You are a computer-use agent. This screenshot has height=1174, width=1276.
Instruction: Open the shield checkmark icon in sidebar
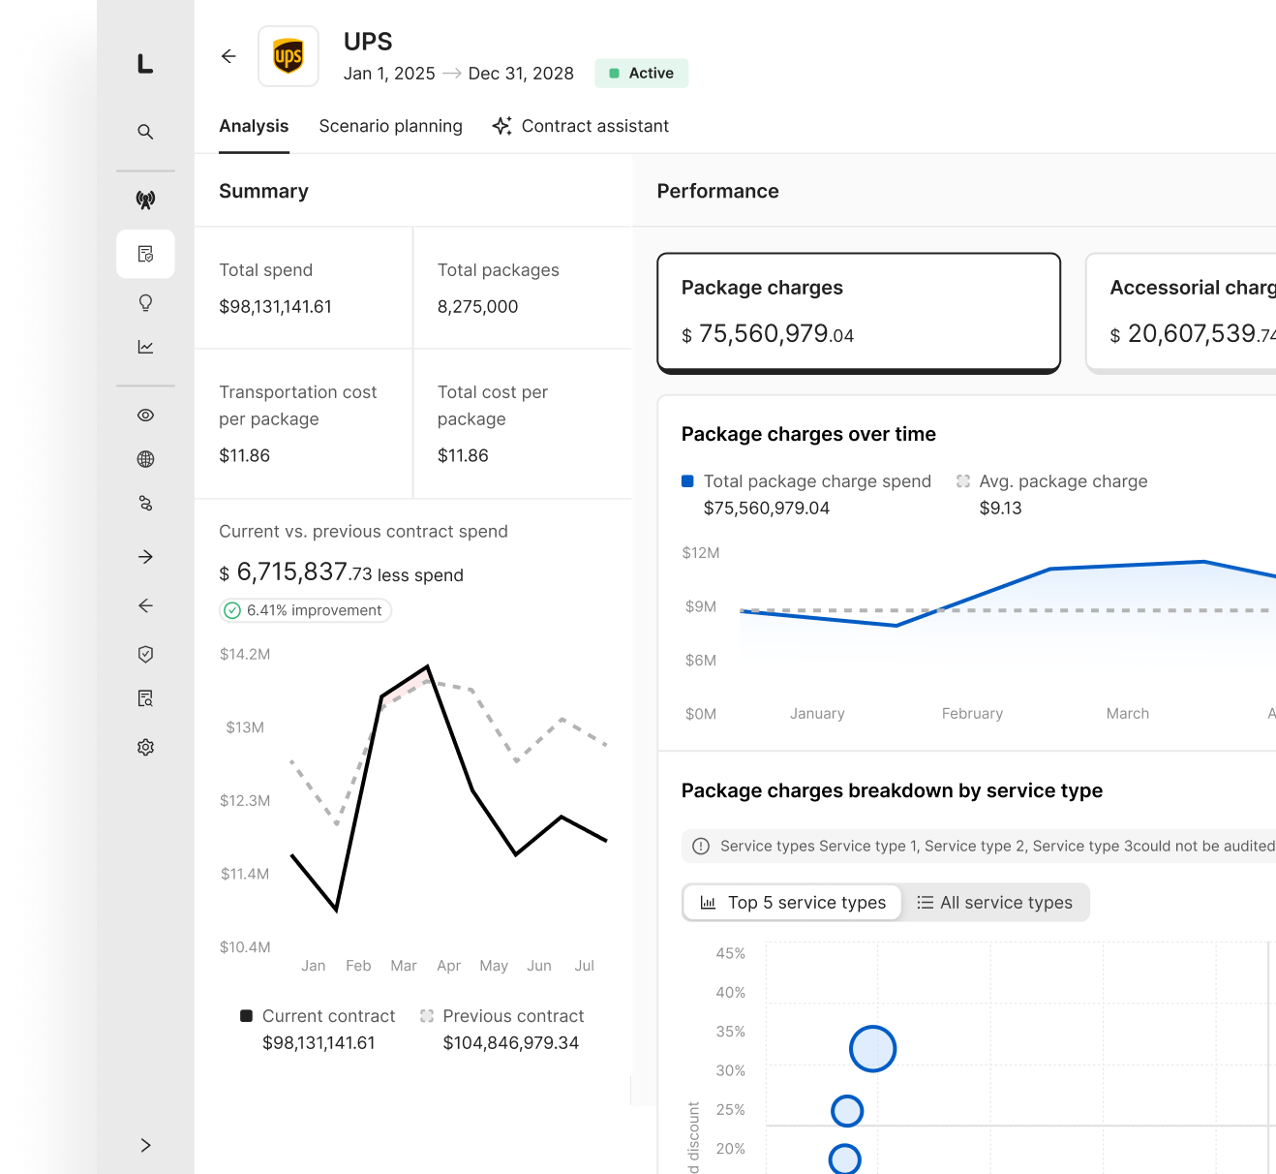coord(145,655)
